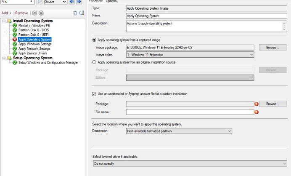Move selected step up

coord(34,13)
